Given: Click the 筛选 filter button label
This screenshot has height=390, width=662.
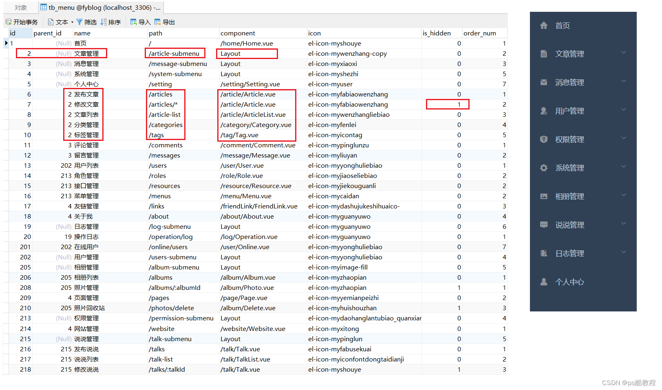Looking at the screenshot, I should [90, 22].
